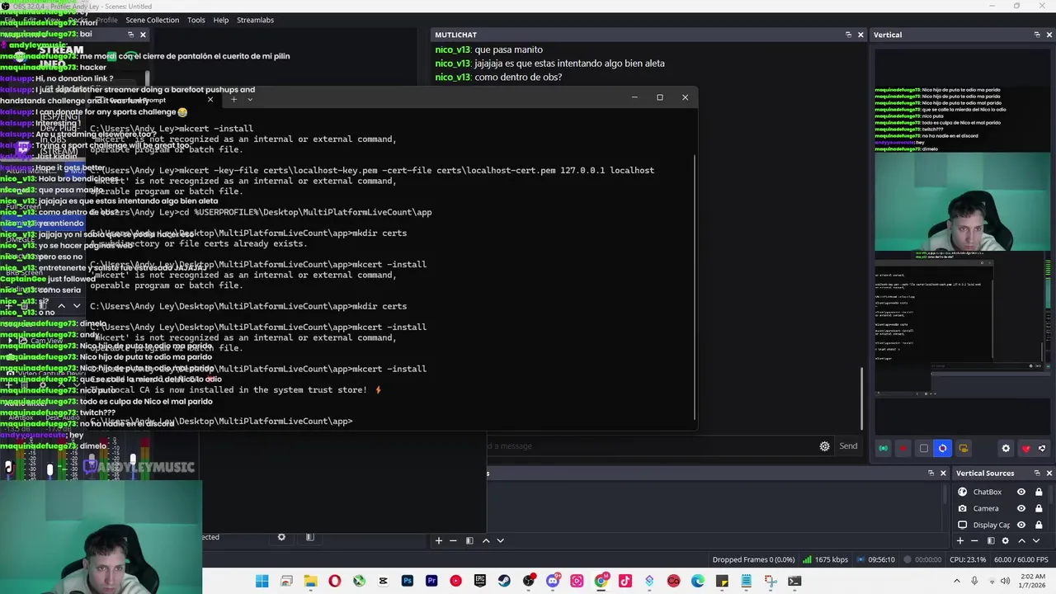Start the vertical virtual camera

(x=963, y=449)
